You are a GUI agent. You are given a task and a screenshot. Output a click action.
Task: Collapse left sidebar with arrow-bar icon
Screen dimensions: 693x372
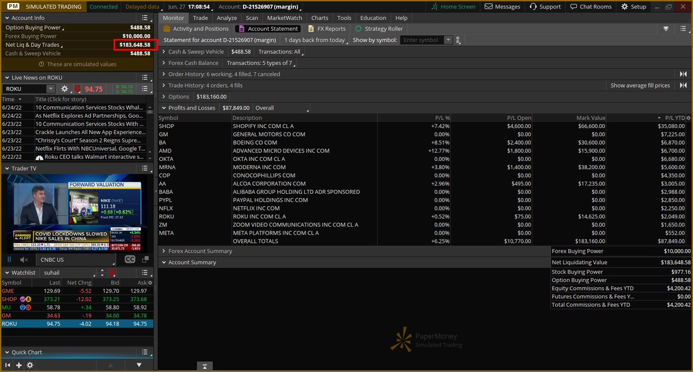pyautogui.click(x=8, y=365)
